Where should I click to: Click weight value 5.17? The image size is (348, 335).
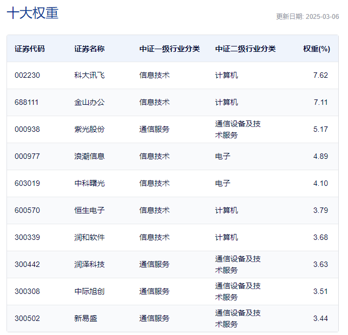(320, 129)
